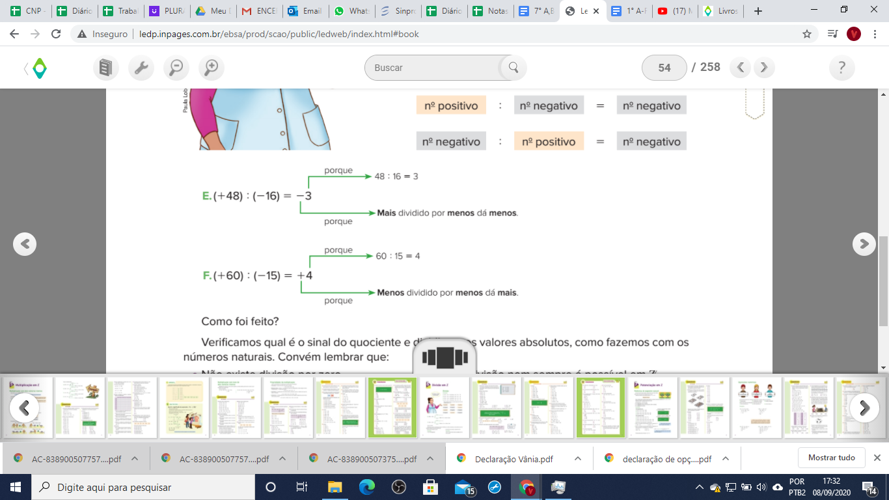Click the browser address bar URL

(279, 34)
